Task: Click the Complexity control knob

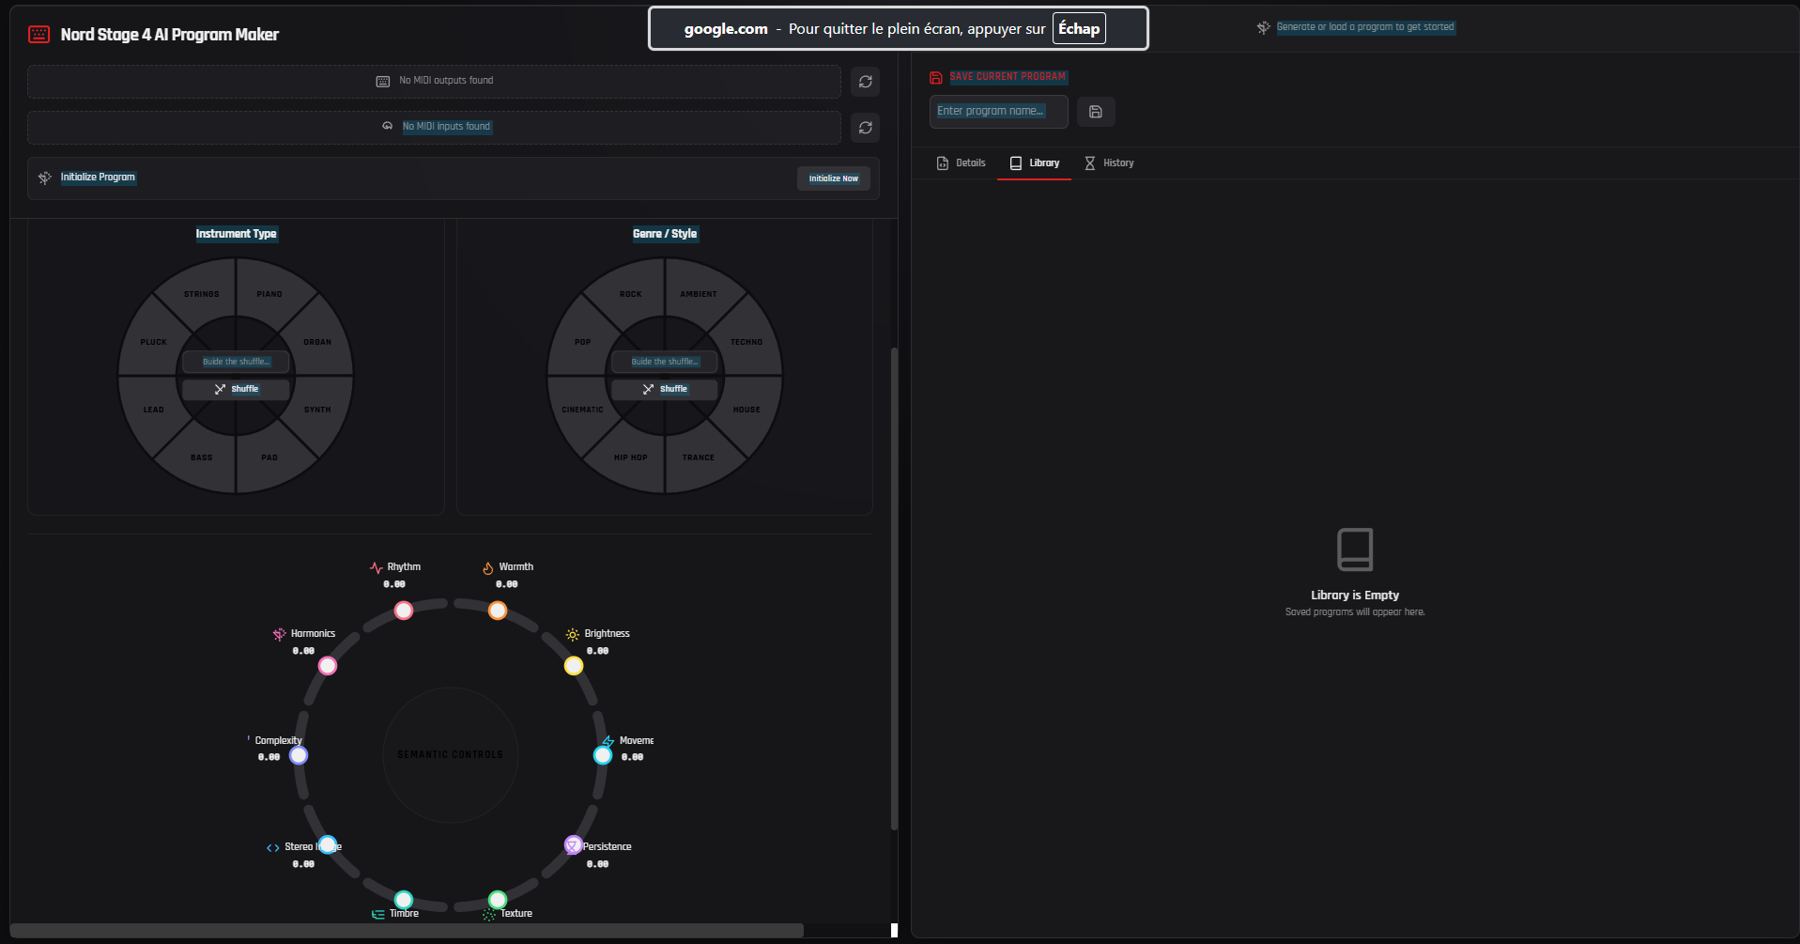Action: 299,755
